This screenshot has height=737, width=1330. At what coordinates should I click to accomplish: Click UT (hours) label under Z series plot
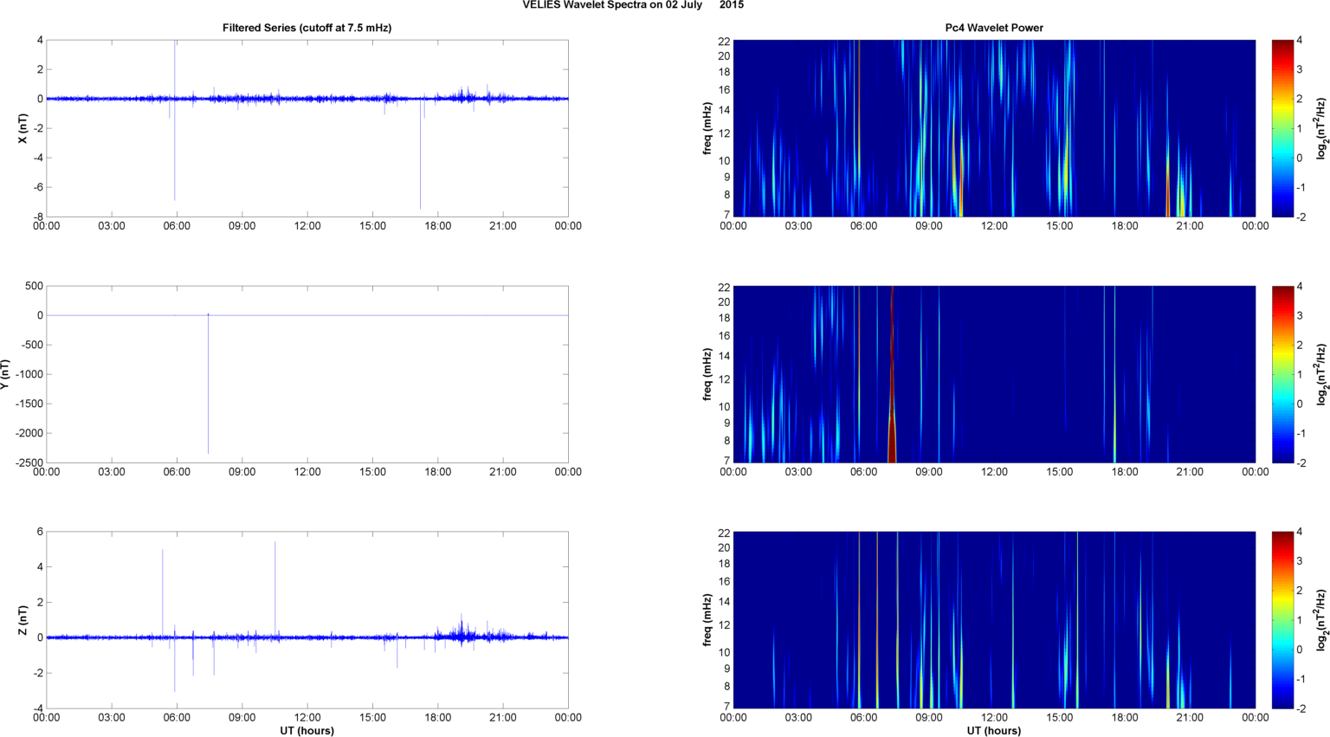[307, 730]
